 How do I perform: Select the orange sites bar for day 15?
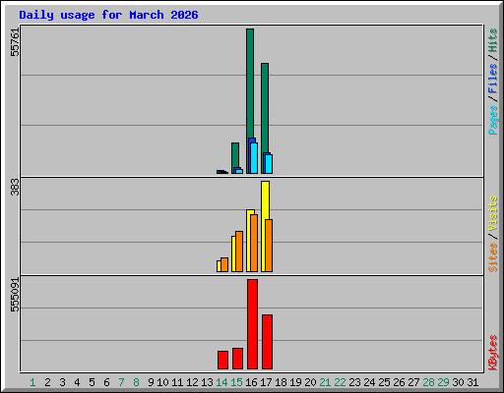click(239, 252)
